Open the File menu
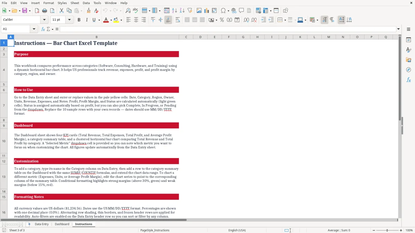The width and height of the screenshot is (415, 233). pos(4,3)
